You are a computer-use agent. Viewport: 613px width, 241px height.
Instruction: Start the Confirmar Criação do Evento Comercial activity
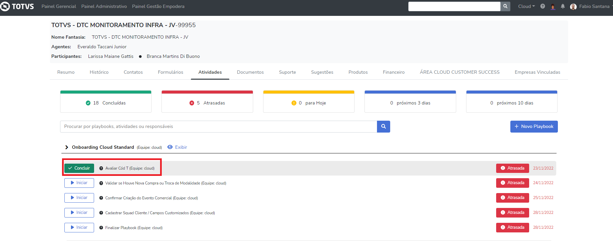click(x=79, y=198)
